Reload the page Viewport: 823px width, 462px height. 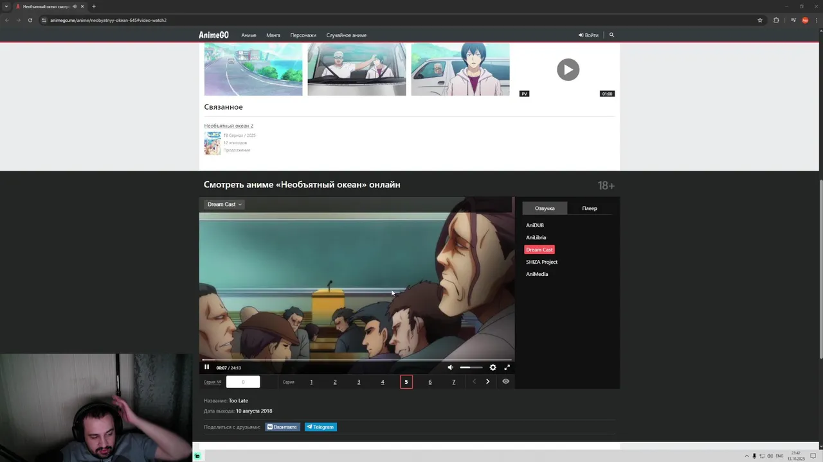point(30,20)
